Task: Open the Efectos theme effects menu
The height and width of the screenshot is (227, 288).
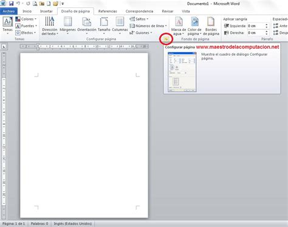Action: pyautogui.click(x=26, y=33)
